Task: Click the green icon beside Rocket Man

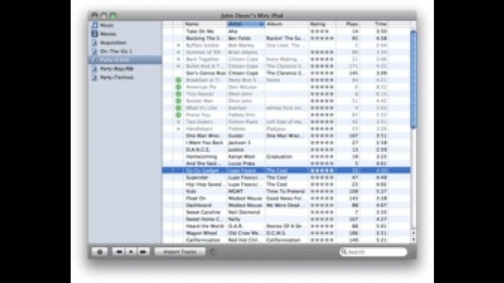Action: (178, 101)
